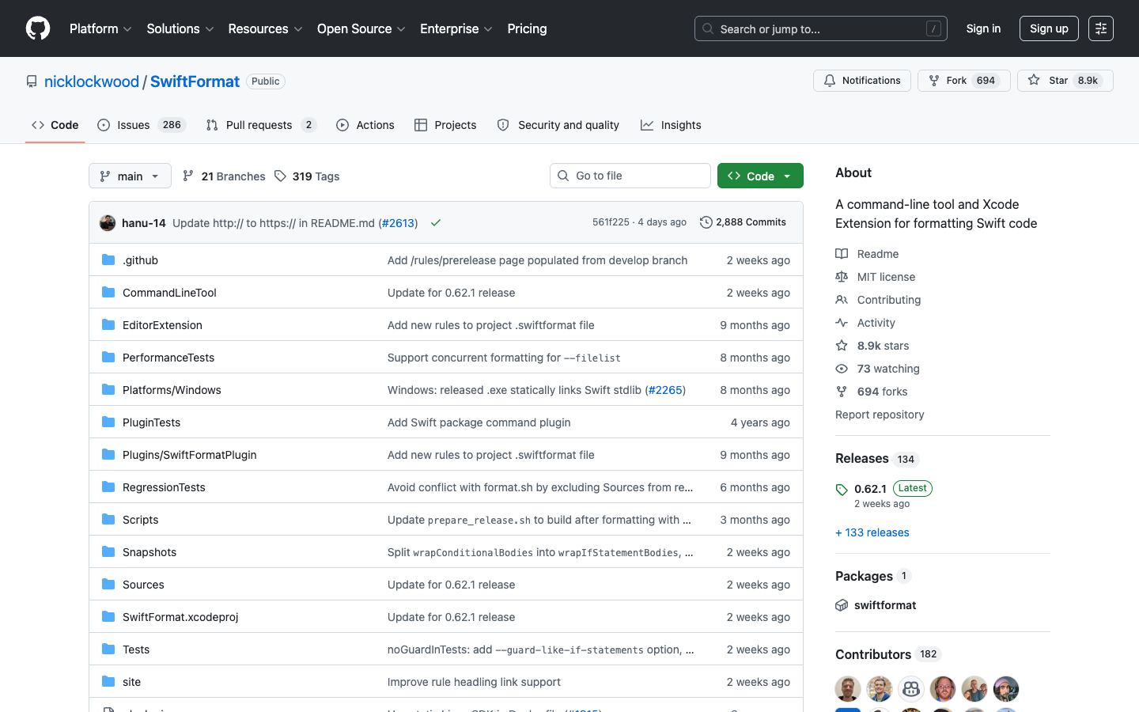1139x712 pixels.
Task: Open the nicklockwood owner profile link
Action: 92,81
